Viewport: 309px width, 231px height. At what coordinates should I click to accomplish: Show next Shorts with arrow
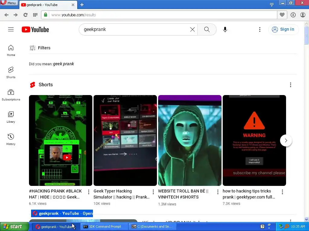pyautogui.click(x=286, y=140)
